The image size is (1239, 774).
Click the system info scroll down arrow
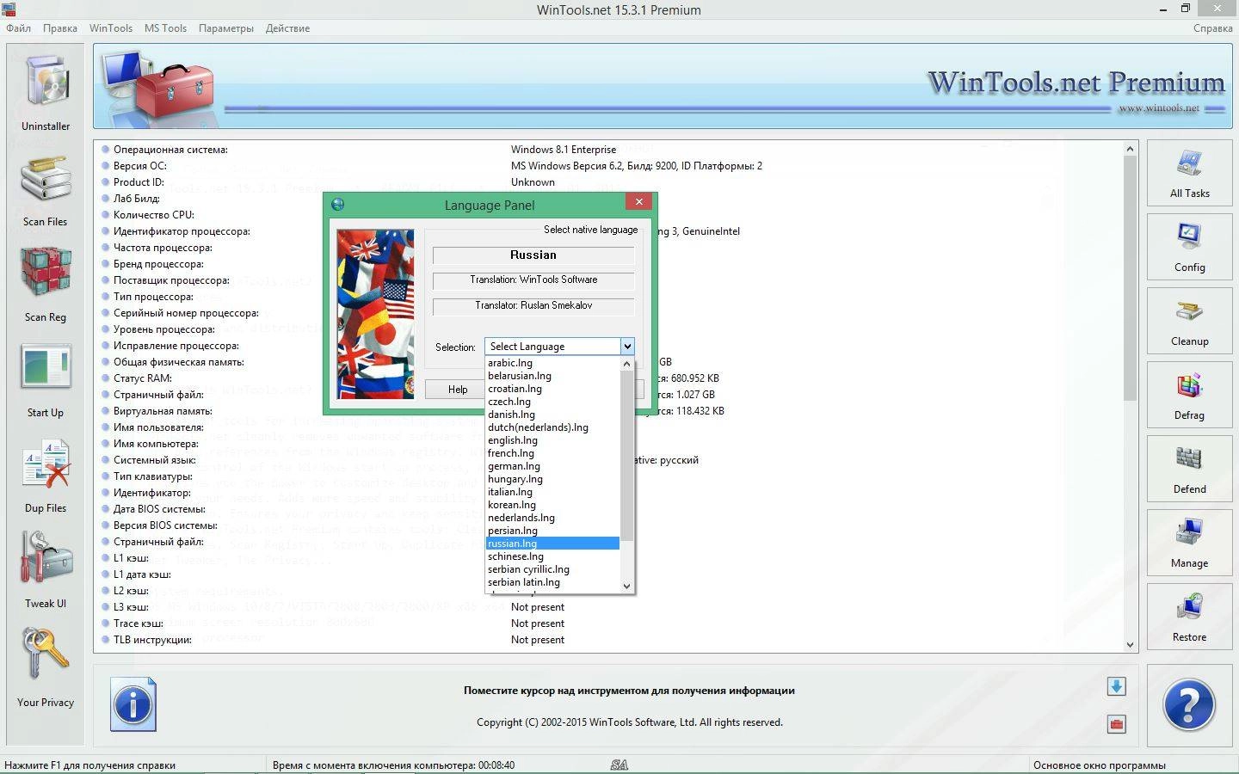click(1130, 644)
